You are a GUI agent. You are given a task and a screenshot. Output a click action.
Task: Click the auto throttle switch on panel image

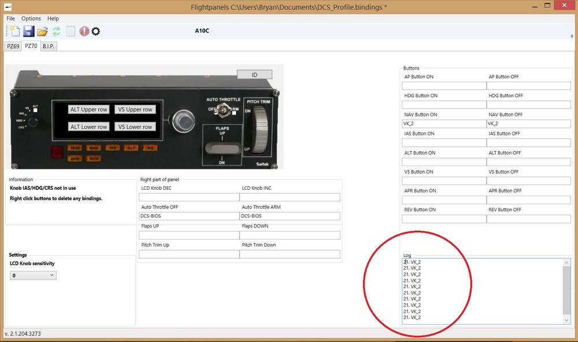click(223, 110)
